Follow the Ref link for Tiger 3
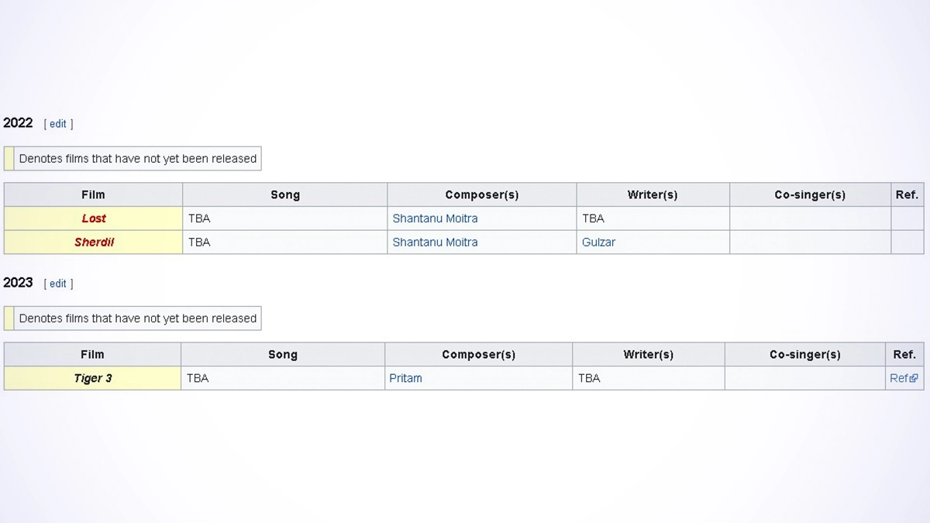930x523 pixels. point(899,379)
